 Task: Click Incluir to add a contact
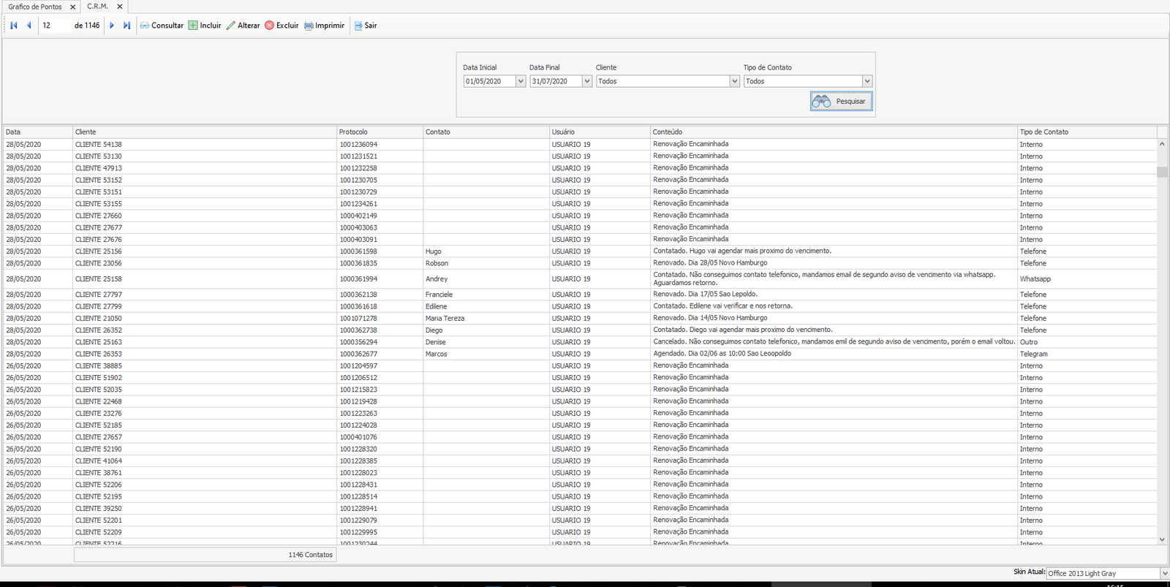[x=193, y=26]
